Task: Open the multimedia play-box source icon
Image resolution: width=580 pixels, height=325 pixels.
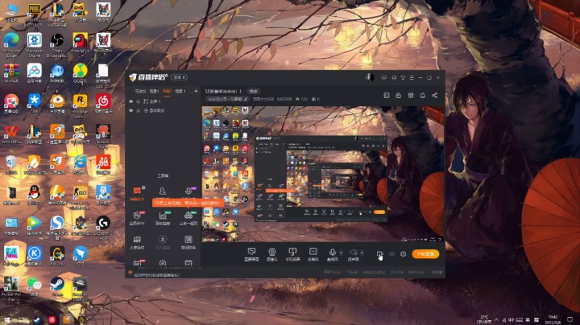Action: pos(313,252)
